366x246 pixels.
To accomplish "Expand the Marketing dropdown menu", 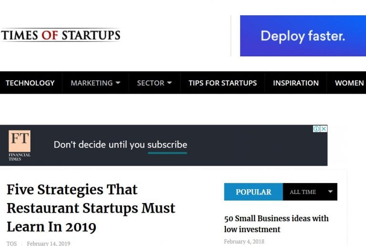I will (x=95, y=83).
